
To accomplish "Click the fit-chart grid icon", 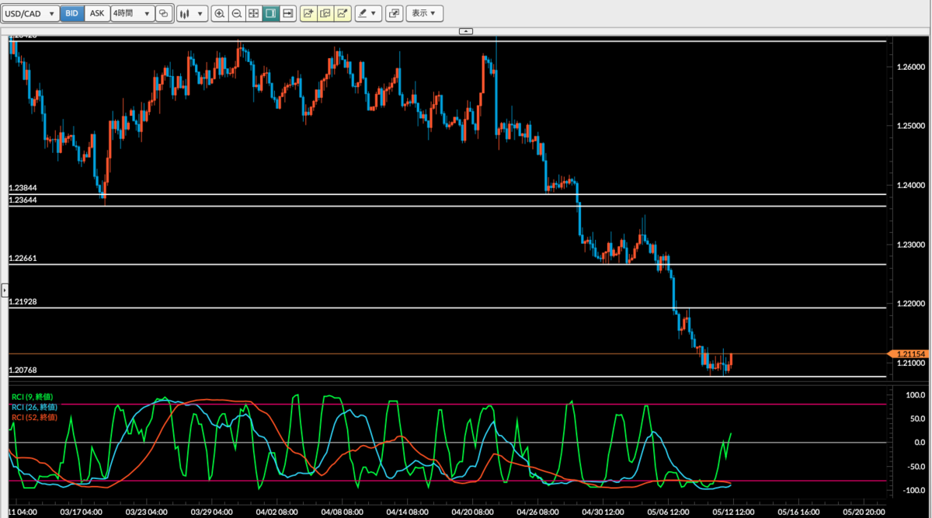I will 253,13.
